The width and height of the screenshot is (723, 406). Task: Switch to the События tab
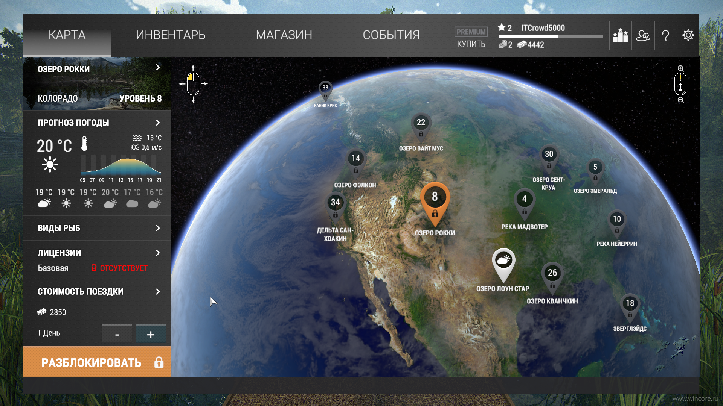(391, 35)
